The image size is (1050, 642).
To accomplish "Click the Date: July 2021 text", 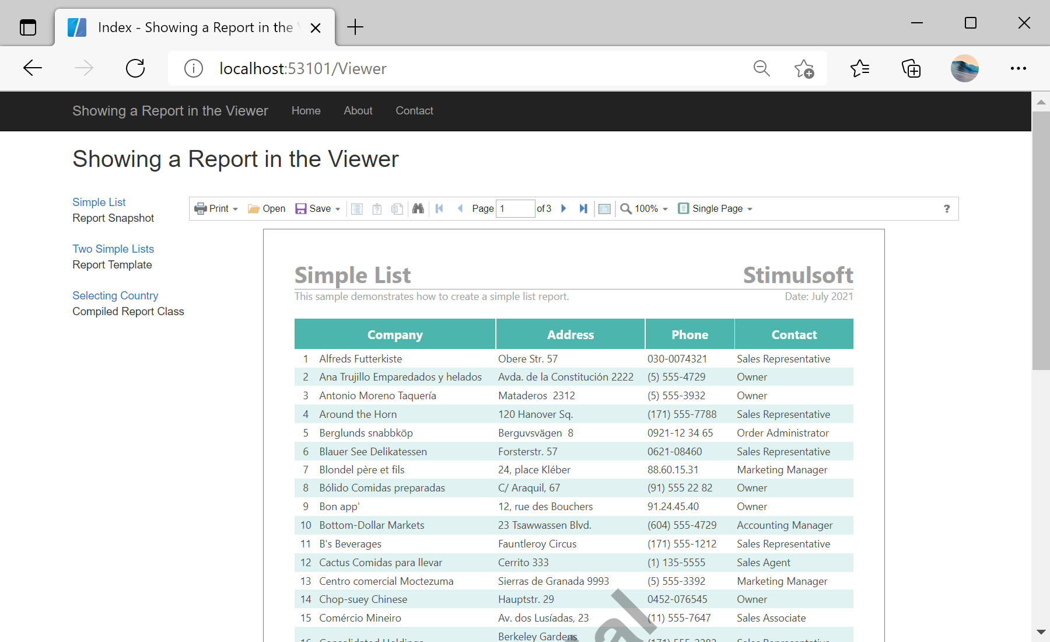I will 818,296.
